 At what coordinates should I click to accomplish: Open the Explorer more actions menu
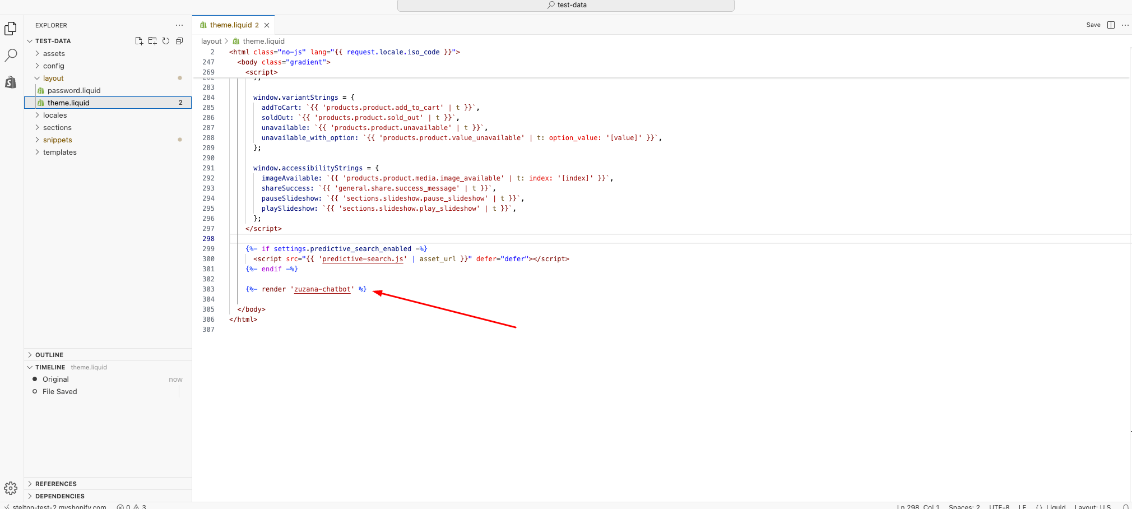(x=179, y=25)
